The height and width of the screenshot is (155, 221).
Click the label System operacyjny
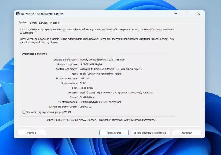click(67, 69)
